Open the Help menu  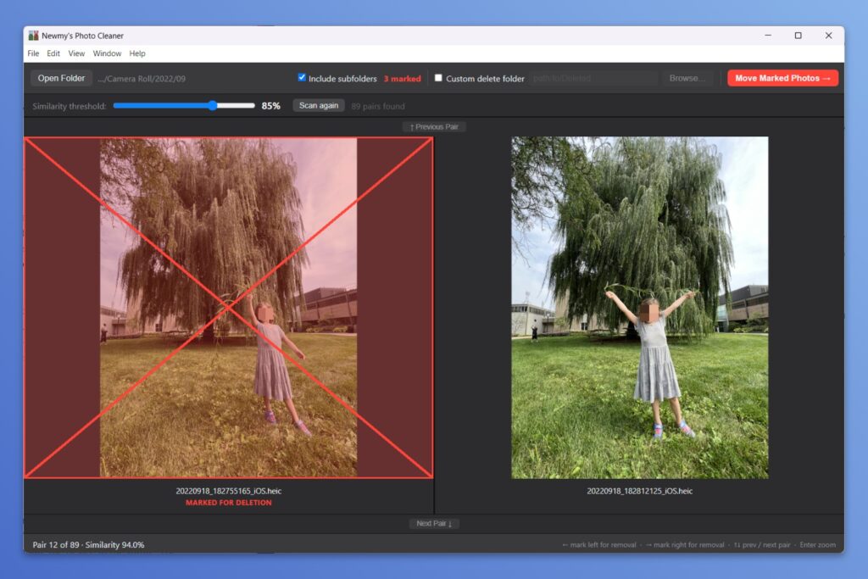[x=137, y=53]
